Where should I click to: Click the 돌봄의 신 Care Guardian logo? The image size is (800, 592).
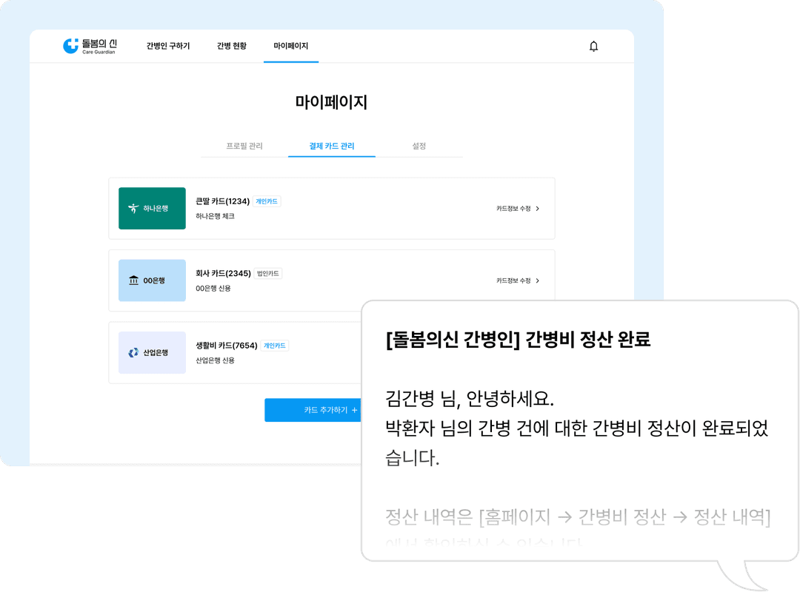(89, 46)
